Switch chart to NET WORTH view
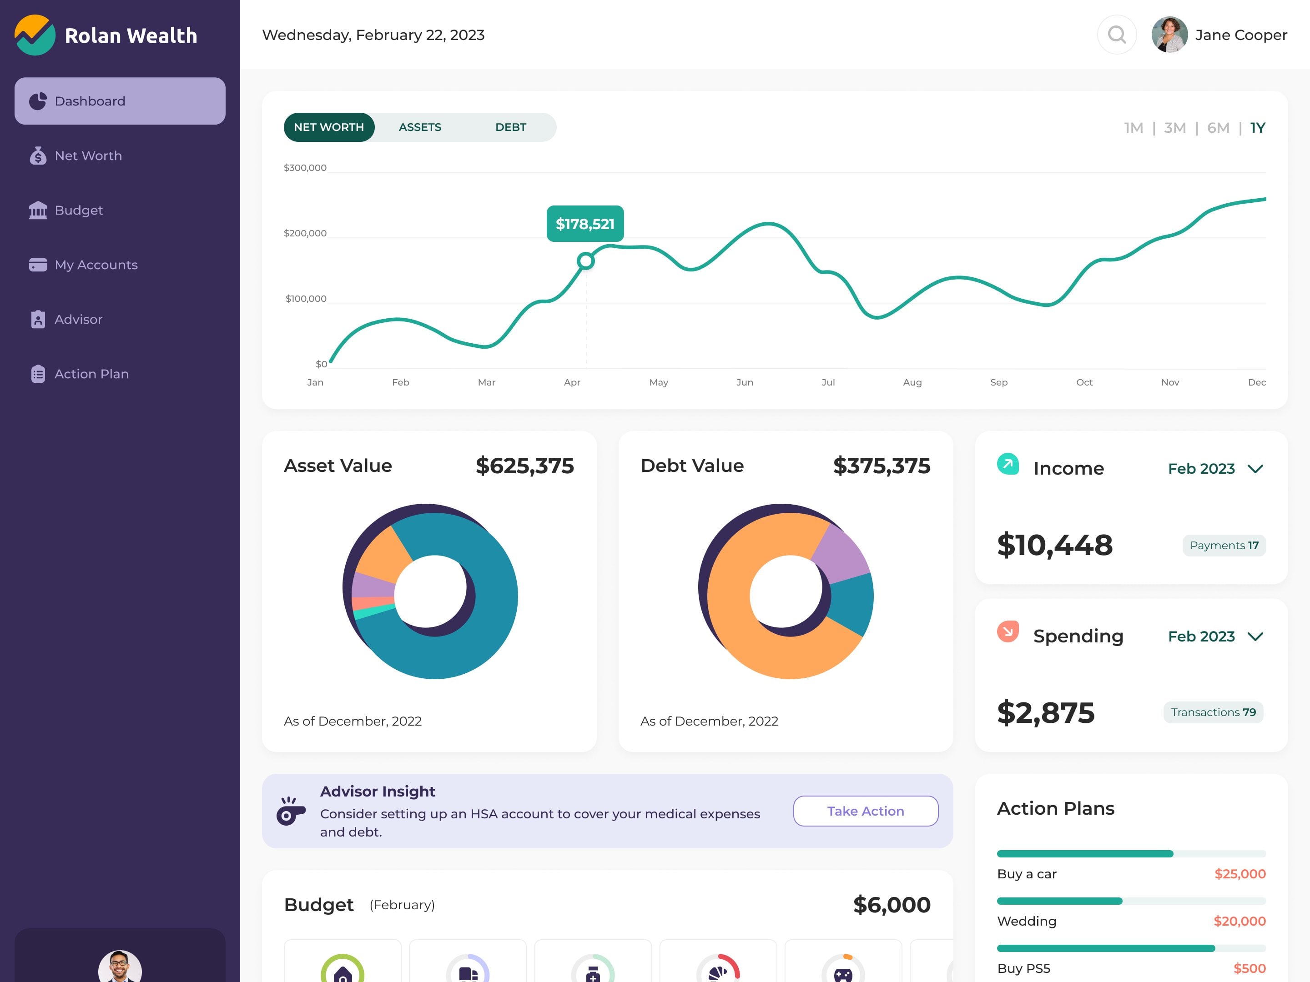Screen dimensions: 1310x982 (x=329, y=127)
